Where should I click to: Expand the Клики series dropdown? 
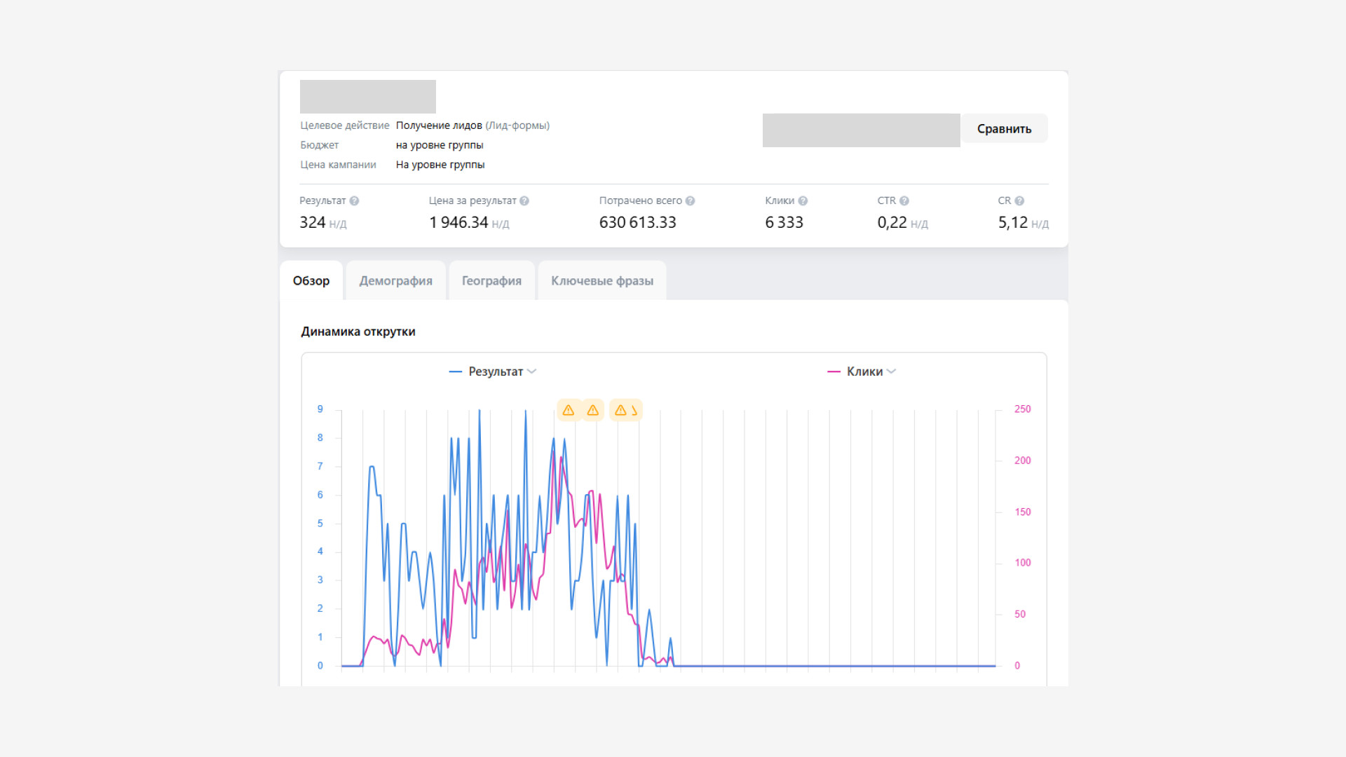[x=891, y=371]
